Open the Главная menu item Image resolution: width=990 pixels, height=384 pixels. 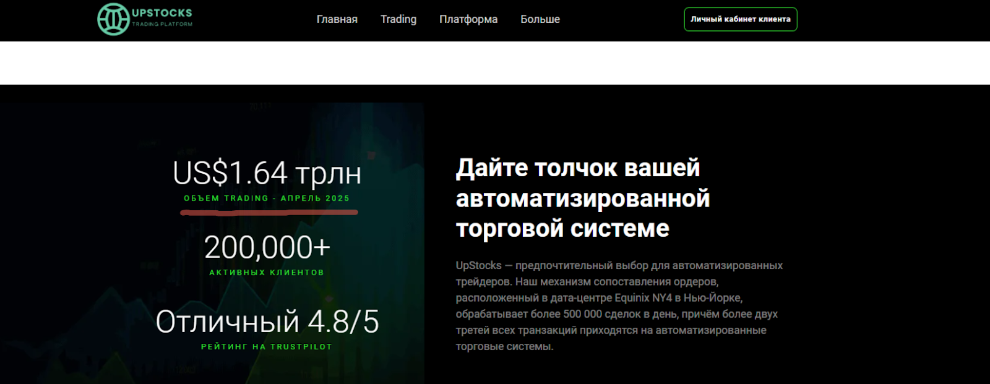point(337,19)
